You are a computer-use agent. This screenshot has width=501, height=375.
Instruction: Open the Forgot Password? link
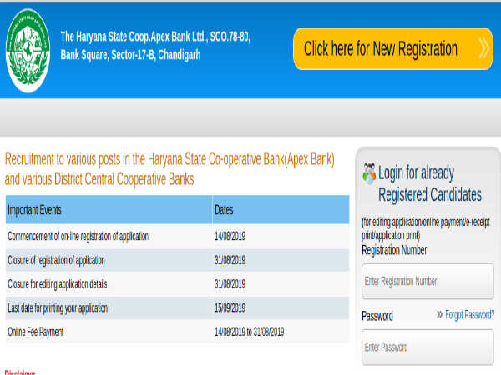(x=470, y=315)
